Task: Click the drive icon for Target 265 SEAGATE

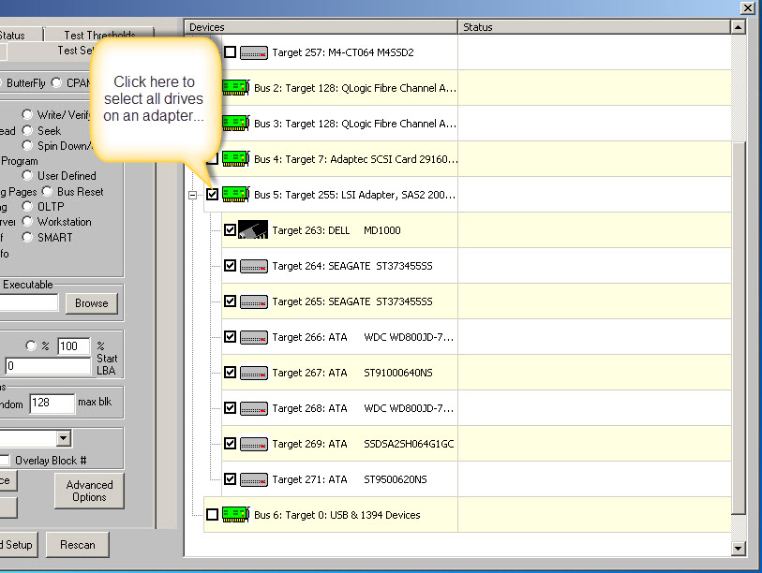Action: 254,301
